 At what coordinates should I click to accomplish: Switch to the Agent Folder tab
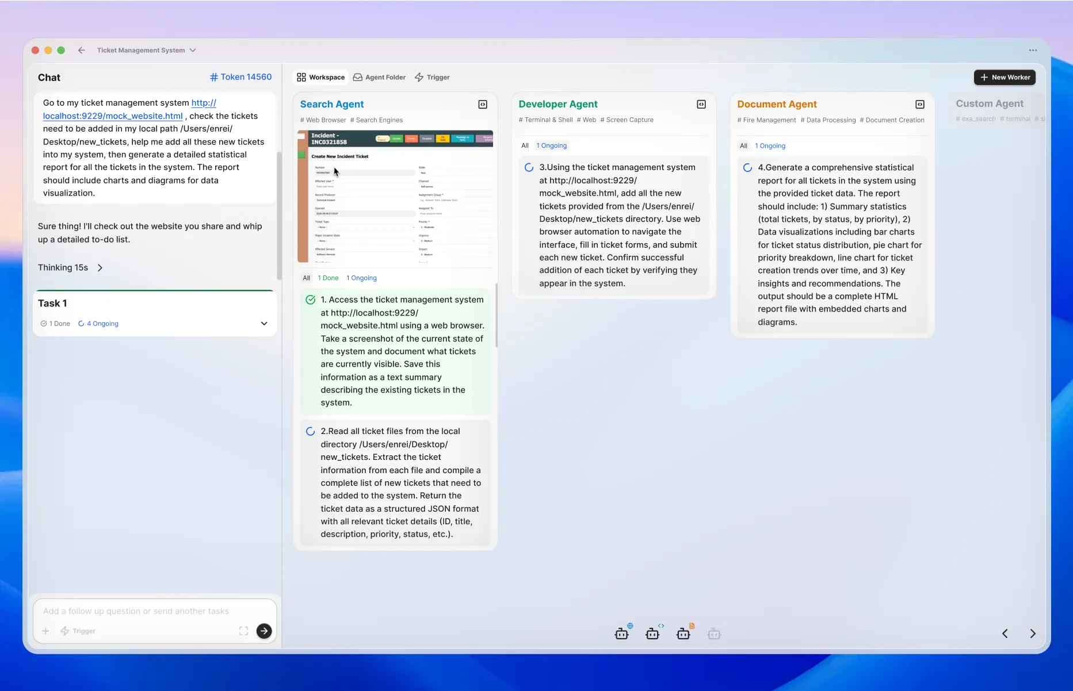pyautogui.click(x=379, y=77)
